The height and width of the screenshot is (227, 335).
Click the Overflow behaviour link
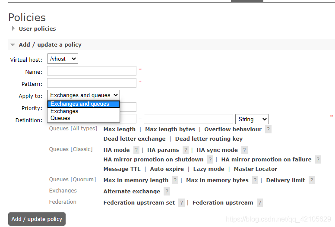(233, 129)
